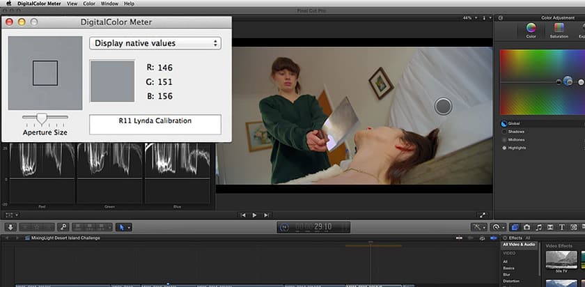Click the Color Adjustment back arrow
The height and width of the screenshot is (287, 585).
(x=501, y=18)
